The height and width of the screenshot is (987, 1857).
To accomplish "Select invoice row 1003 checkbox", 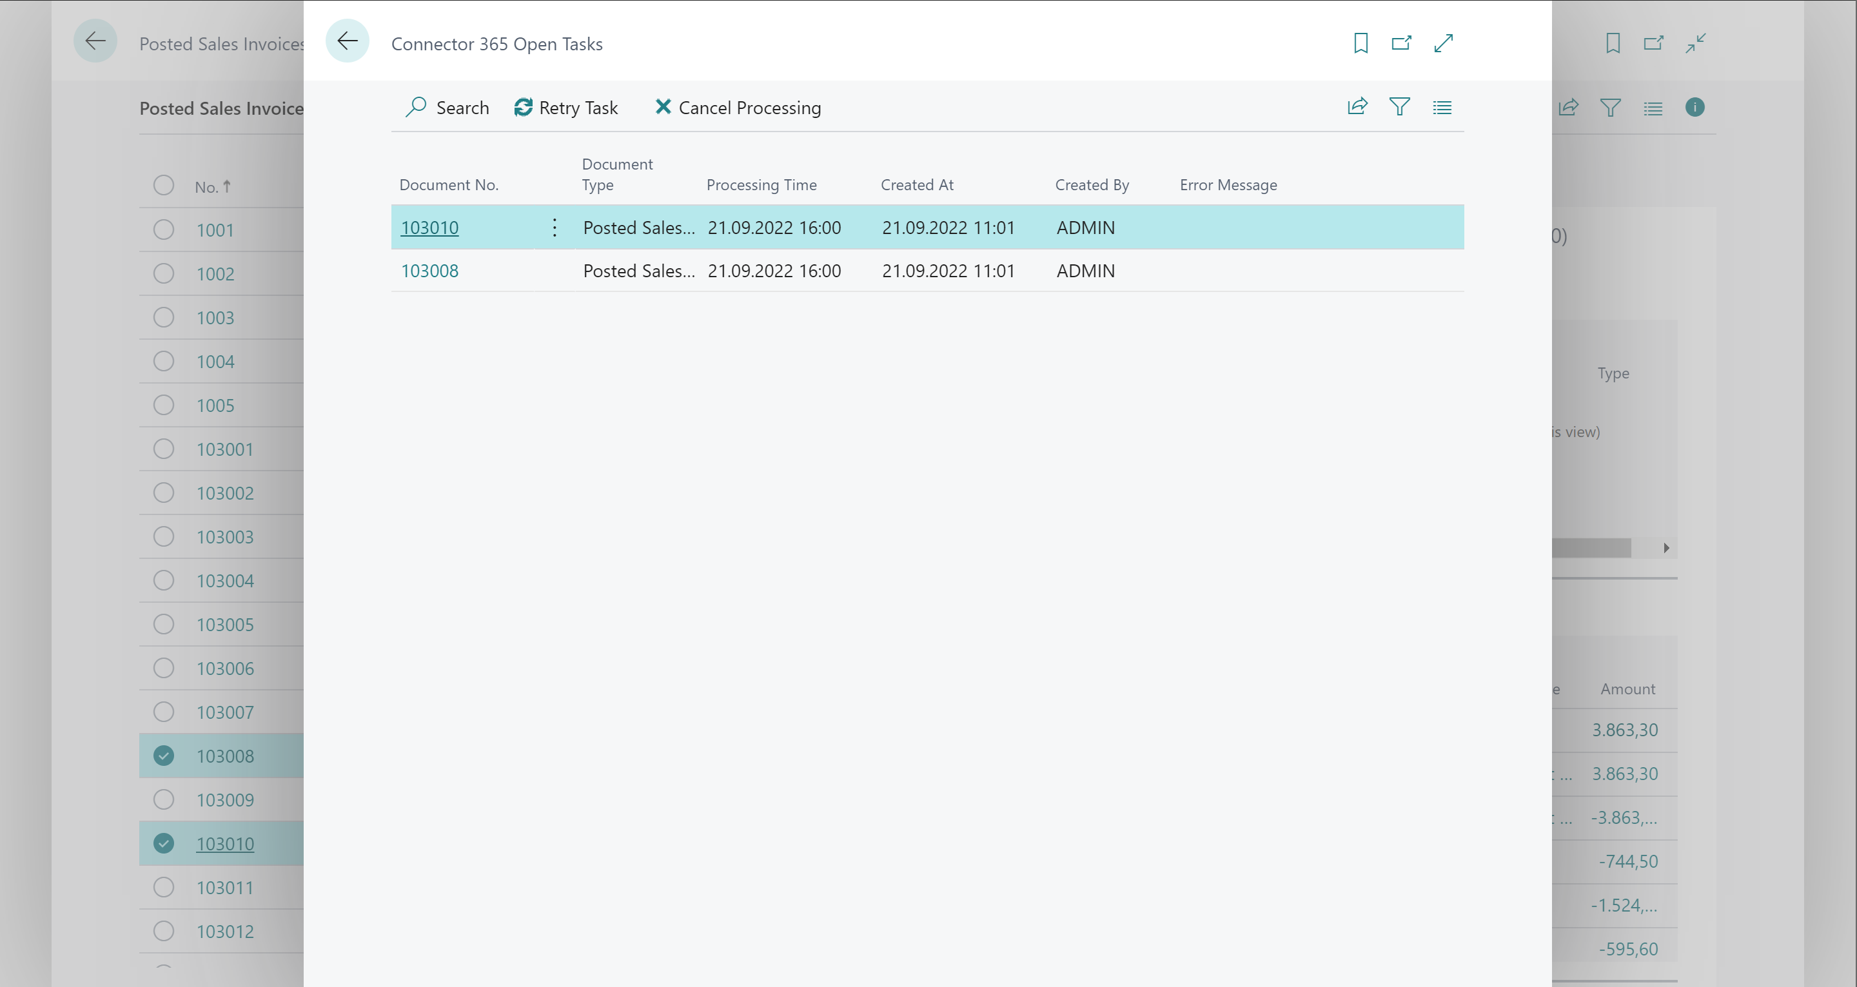I will coord(164,317).
